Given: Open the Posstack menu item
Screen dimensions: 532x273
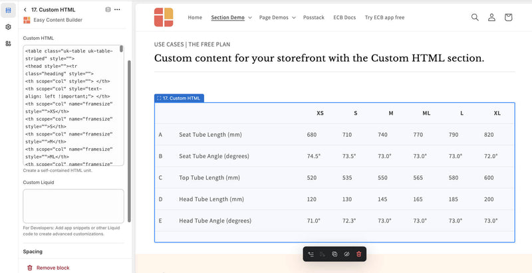Looking at the screenshot, I should click(314, 17).
